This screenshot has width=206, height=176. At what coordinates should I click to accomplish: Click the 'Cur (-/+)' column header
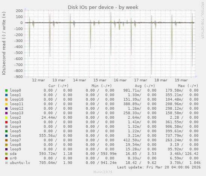click(58, 86)
